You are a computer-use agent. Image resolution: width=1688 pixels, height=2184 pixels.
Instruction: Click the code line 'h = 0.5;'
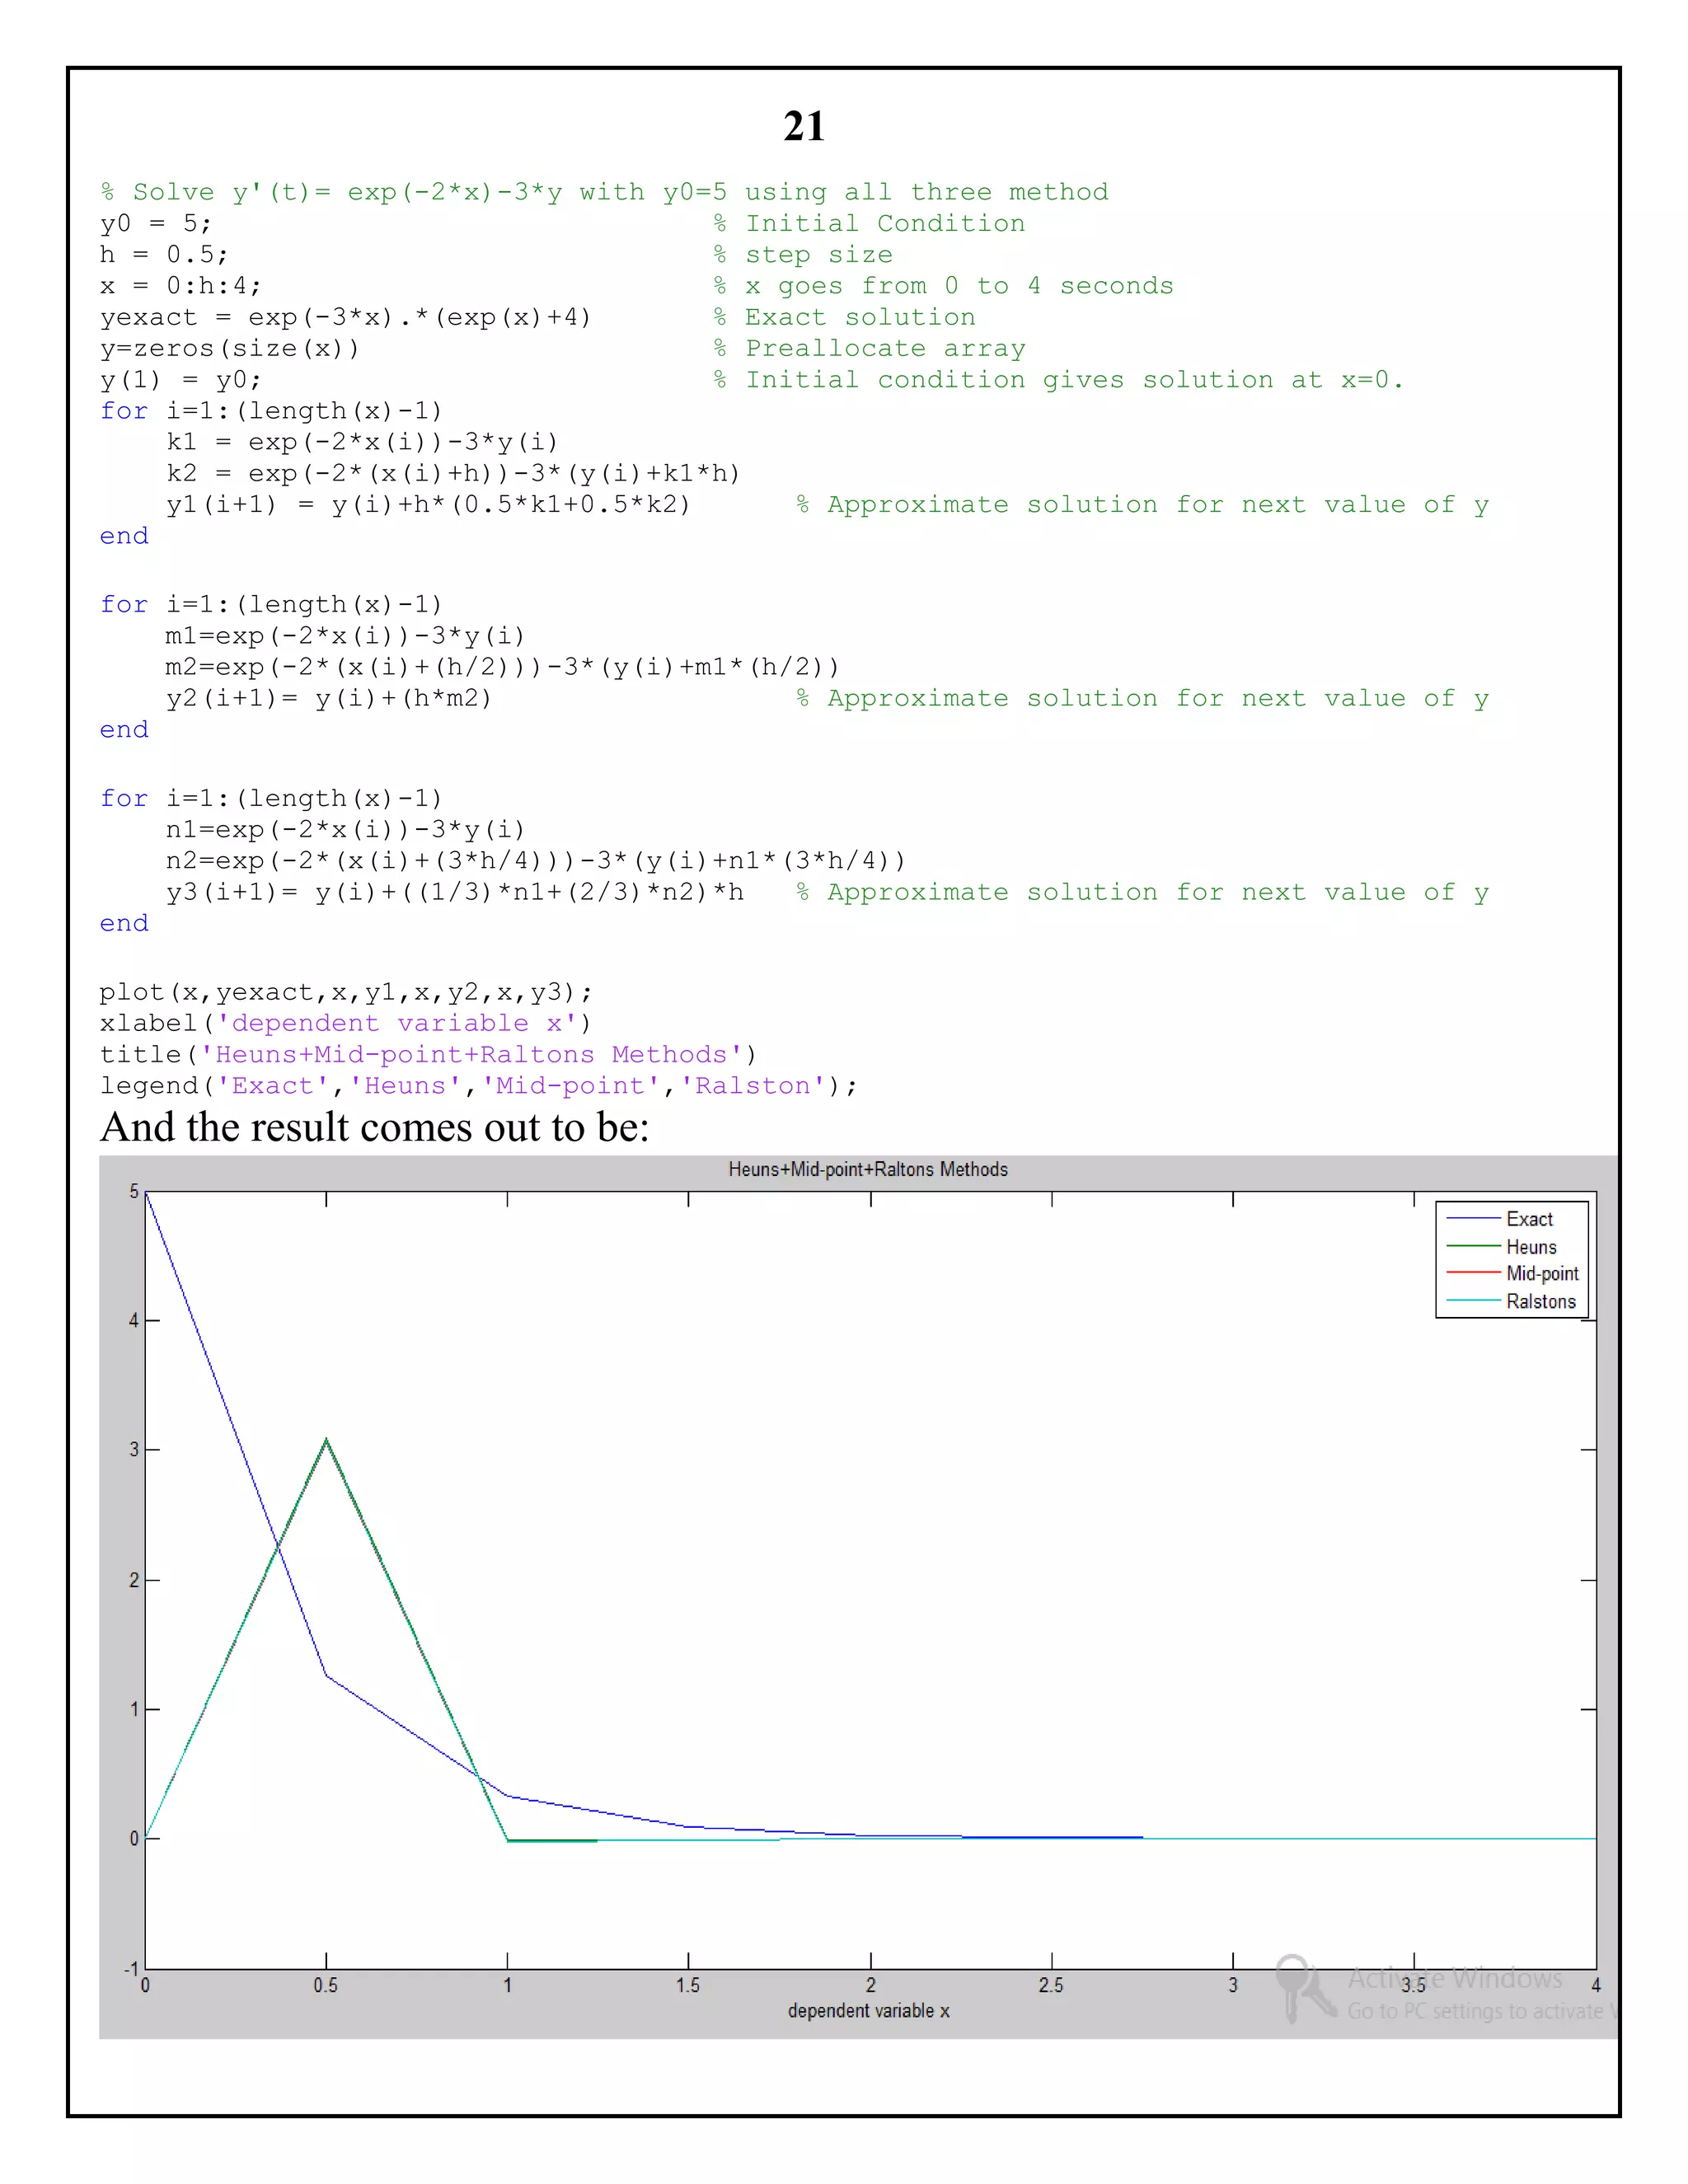pos(164,255)
